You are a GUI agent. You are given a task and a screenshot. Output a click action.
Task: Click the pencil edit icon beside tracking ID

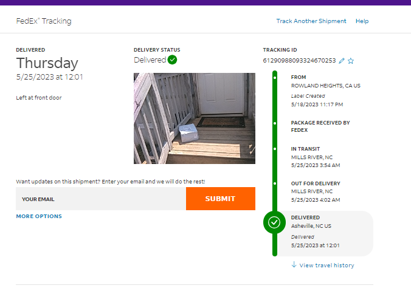point(342,61)
